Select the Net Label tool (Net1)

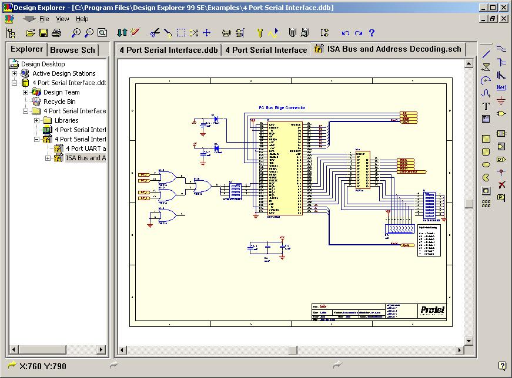[501, 87]
